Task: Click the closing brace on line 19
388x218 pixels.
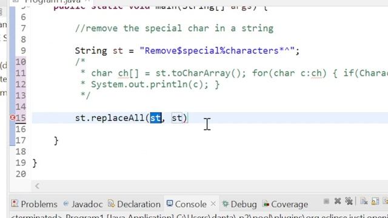Action: 35,163
